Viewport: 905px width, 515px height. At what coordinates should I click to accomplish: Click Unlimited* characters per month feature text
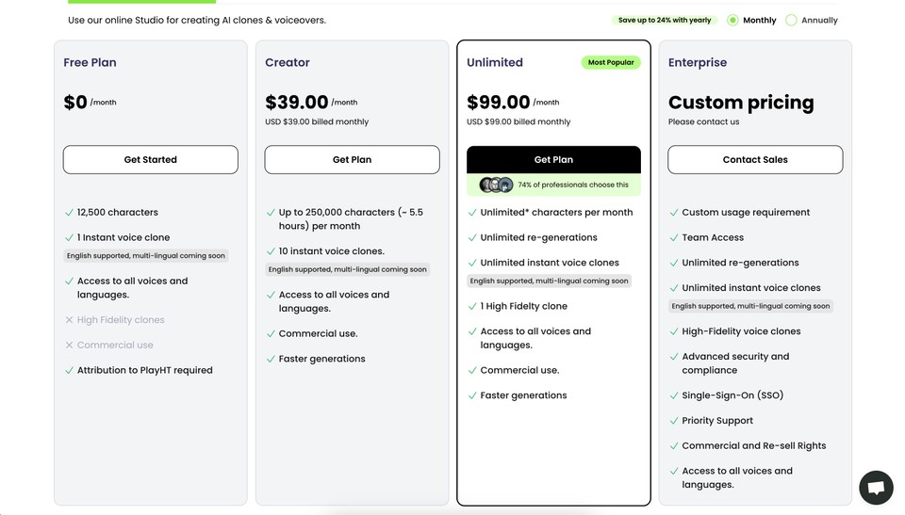pos(556,212)
